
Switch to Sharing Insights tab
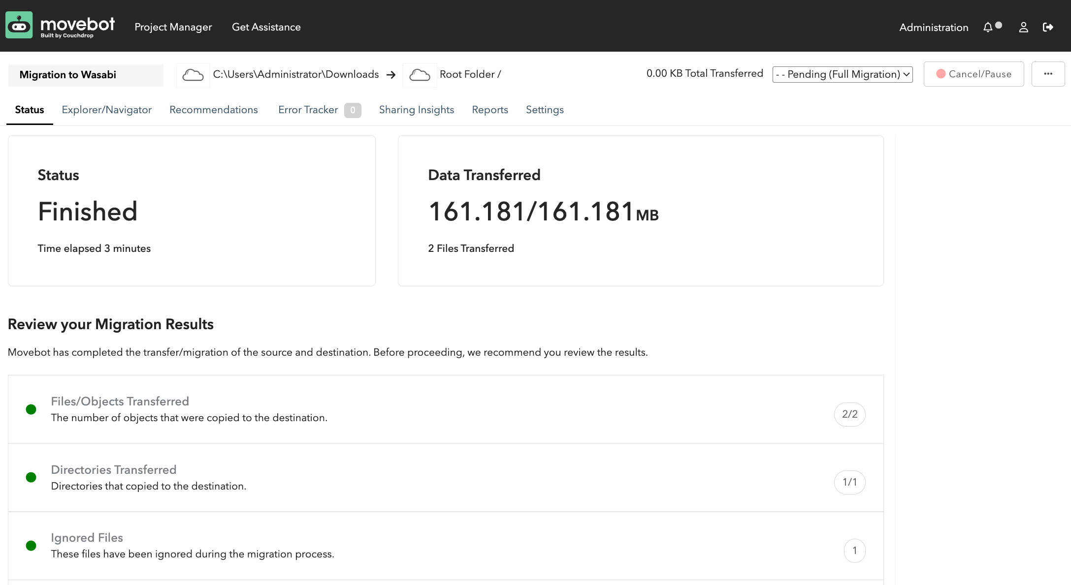[x=417, y=110]
